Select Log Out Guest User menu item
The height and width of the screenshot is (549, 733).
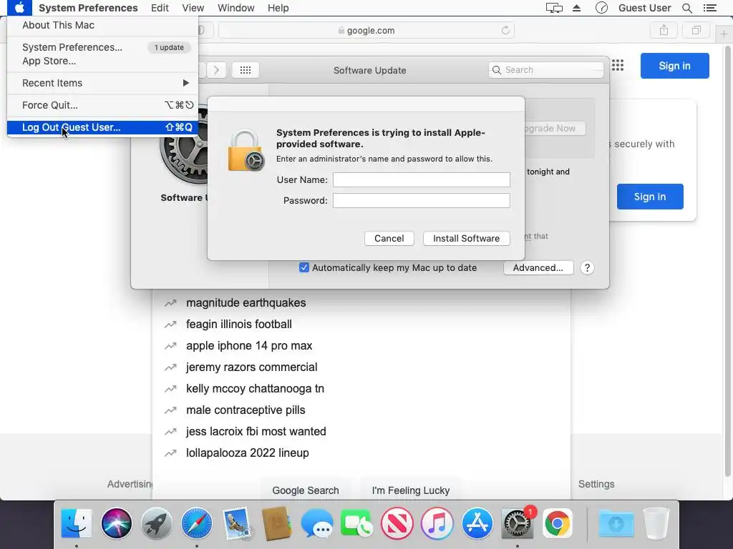click(103, 127)
